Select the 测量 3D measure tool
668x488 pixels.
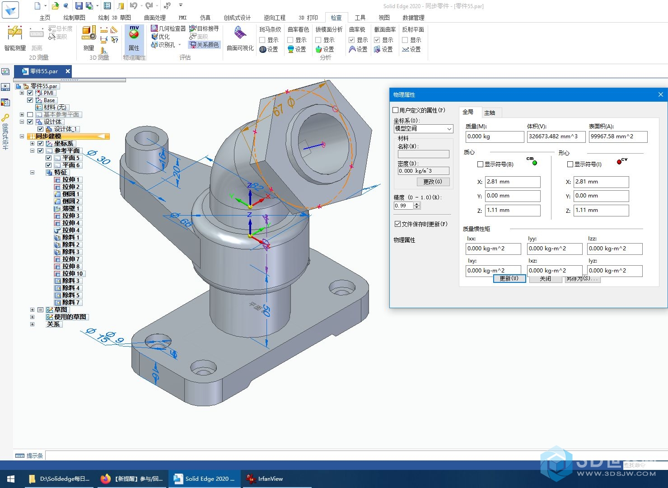[89, 38]
